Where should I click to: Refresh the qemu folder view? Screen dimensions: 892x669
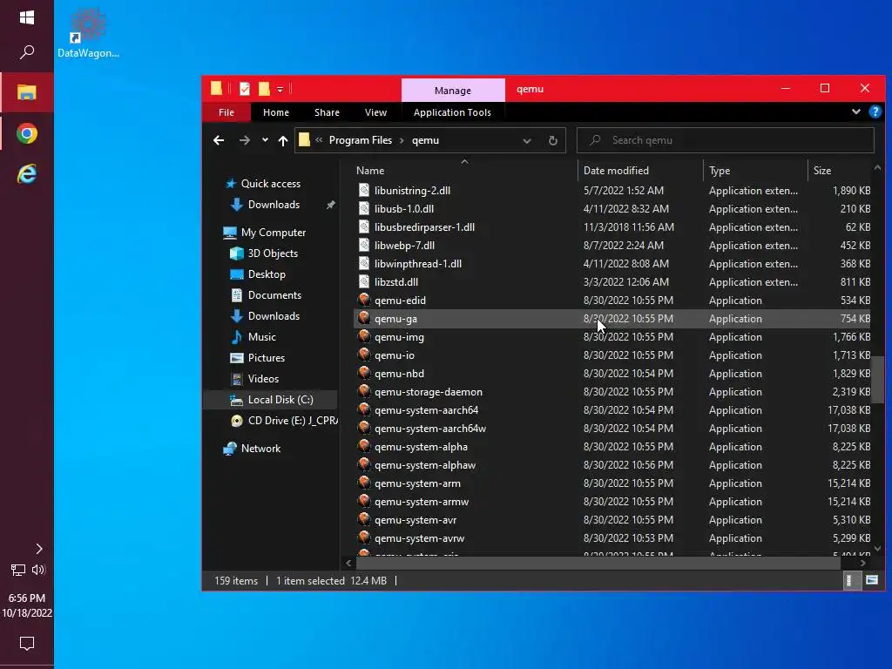pos(552,140)
